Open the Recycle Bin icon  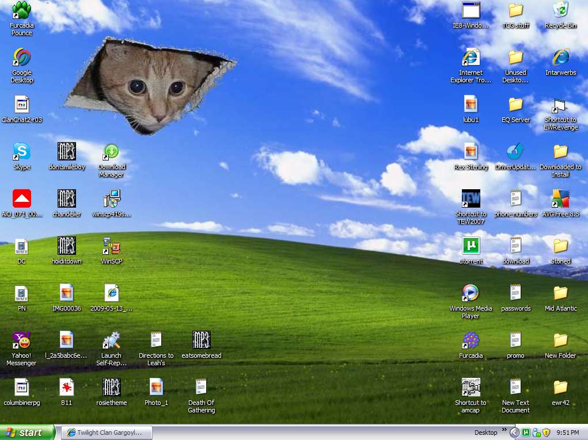[560, 10]
